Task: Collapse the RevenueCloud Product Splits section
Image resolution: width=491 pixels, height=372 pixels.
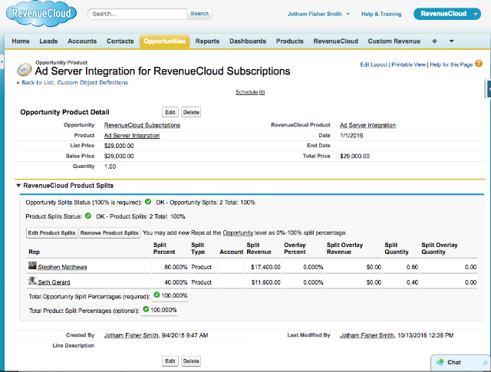Action: pyautogui.click(x=18, y=186)
